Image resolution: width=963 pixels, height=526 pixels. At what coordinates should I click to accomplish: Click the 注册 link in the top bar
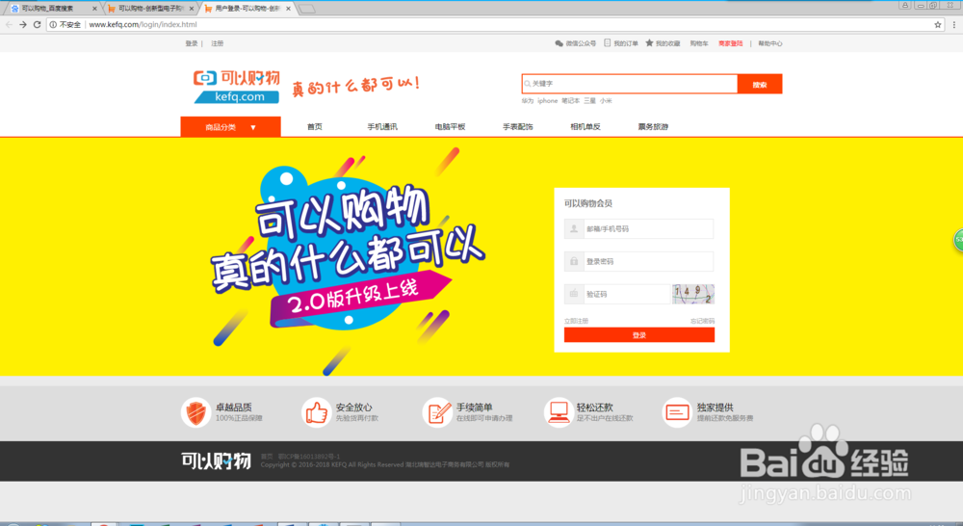pos(218,43)
